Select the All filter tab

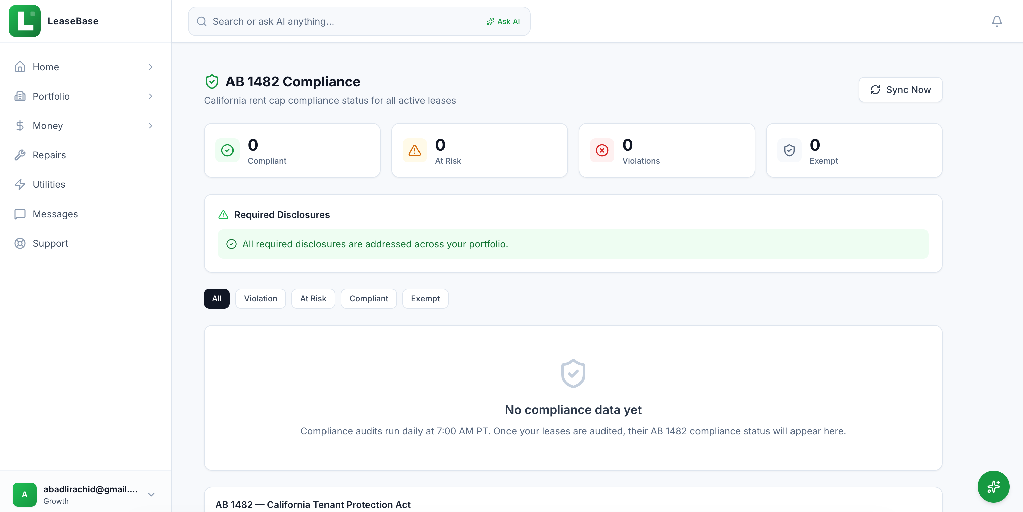217,299
